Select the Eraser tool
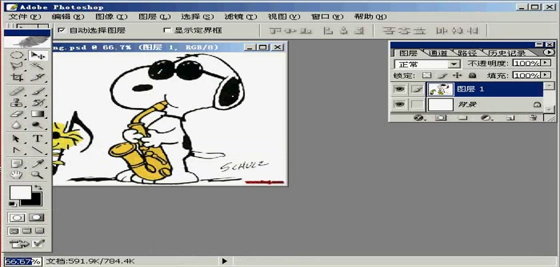Image resolution: width=560 pixels, height=267 pixels. pos(17,114)
